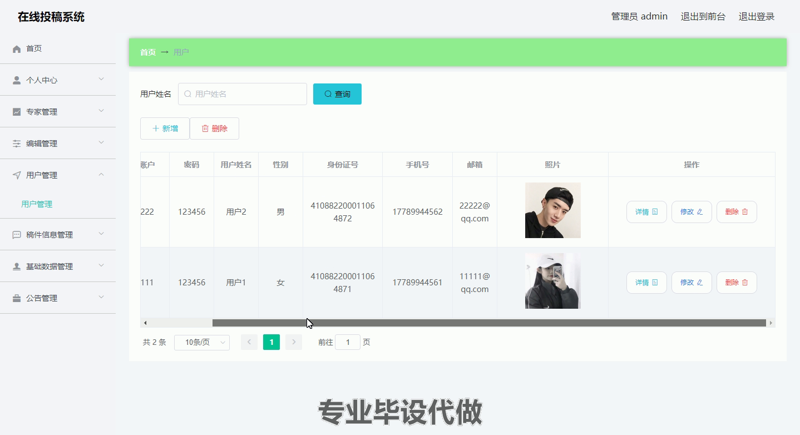This screenshot has width=800, height=435.
Task: Click 退出到前台 link
Action: (x=703, y=17)
